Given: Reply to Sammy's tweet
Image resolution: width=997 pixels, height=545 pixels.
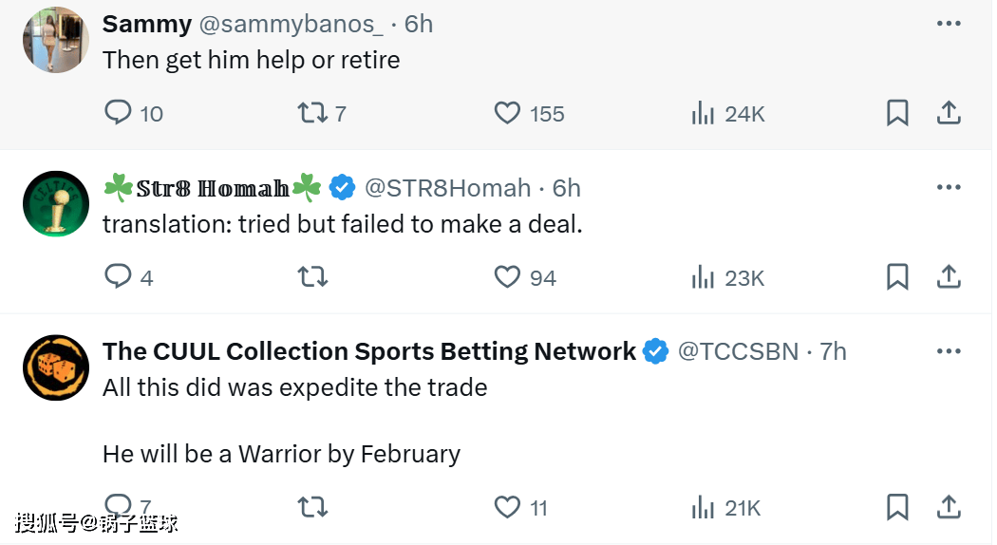Looking at the screenshot, I should coord(118,114).
